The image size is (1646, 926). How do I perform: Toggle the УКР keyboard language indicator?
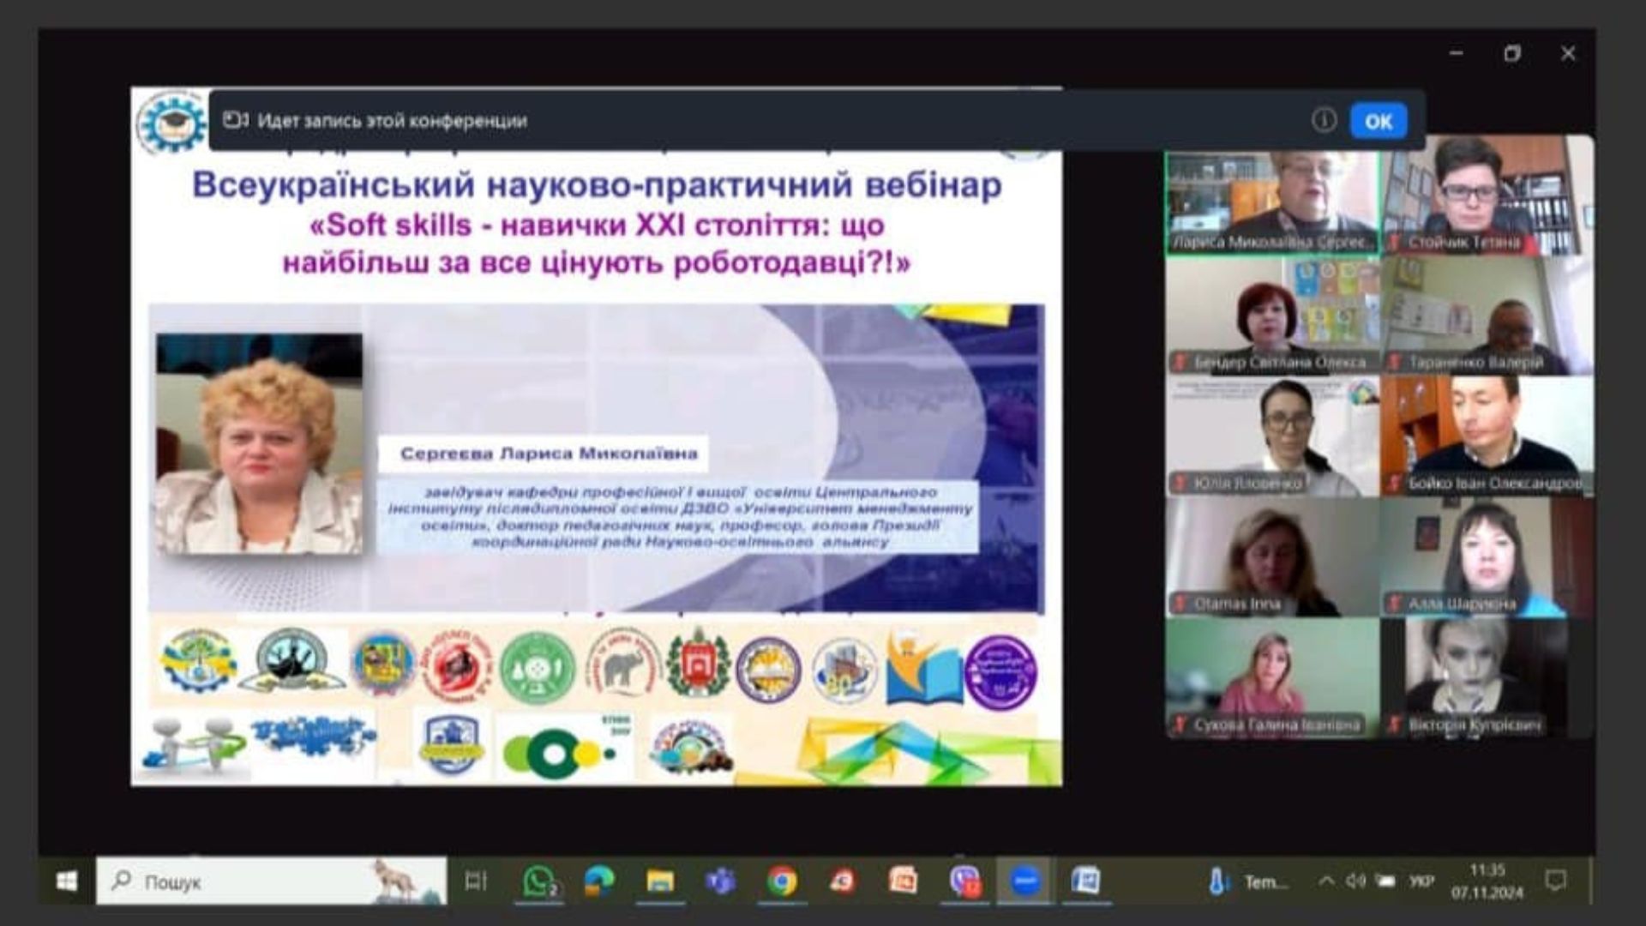tap(1421, 881)
